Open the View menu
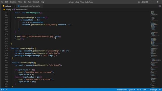This screenshot has width=162, height=91. pyautogui.click(x=20, y=2)
